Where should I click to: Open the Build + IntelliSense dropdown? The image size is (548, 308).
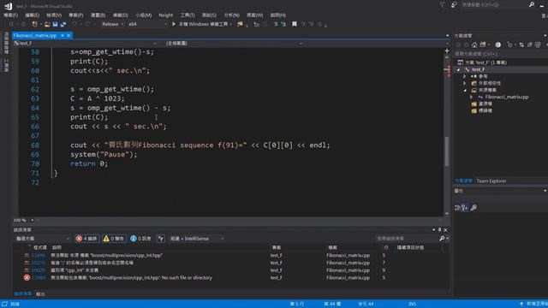click(197, 239)
